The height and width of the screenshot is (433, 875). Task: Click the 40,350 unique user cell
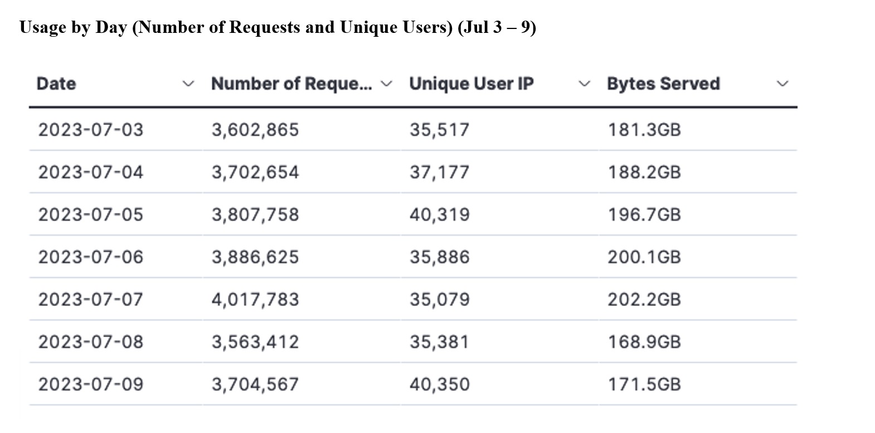coord(440,385)
